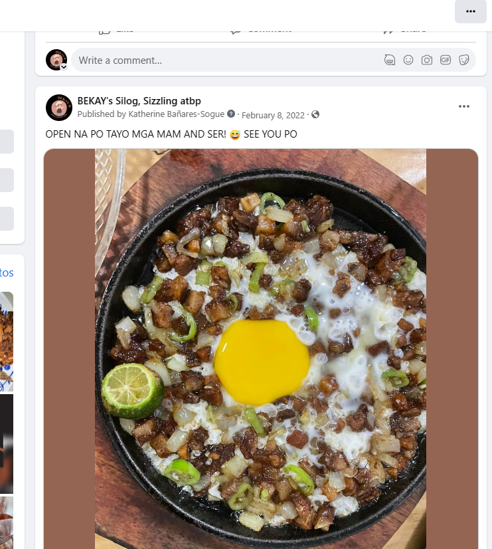Image resolution: width=492 pixels, height=549 pixels.
Task: Open the sizzling sisig post photo
Action: tap(260, 346)
